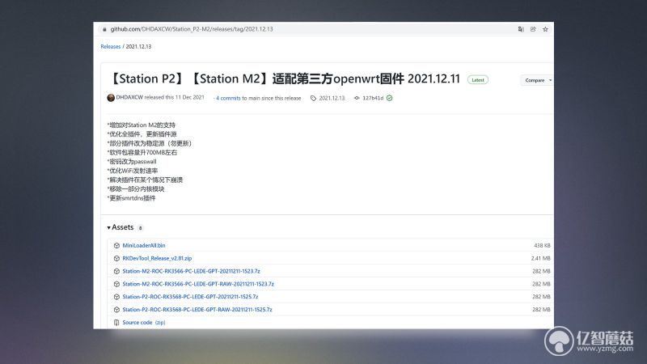Open DHDAXCW author profile link

(x=129, y=97)
